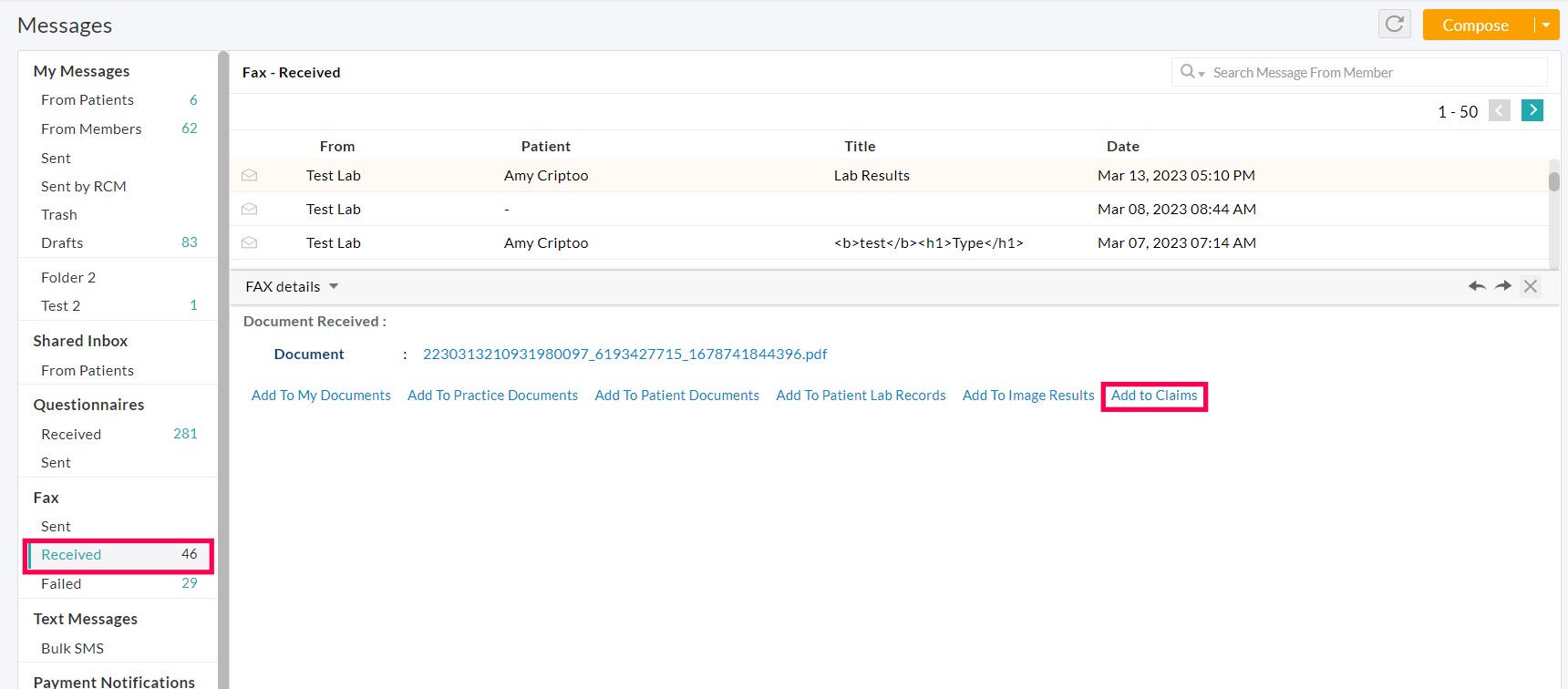The width and height of the screenshot is (1568, 689).
Task: Click the previous page arrow button
Action: pos(1499,111)
